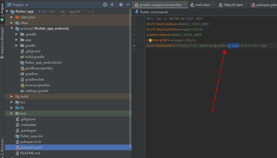Click the build folder icon
This screenshot has width=277, height=158.
17,97
